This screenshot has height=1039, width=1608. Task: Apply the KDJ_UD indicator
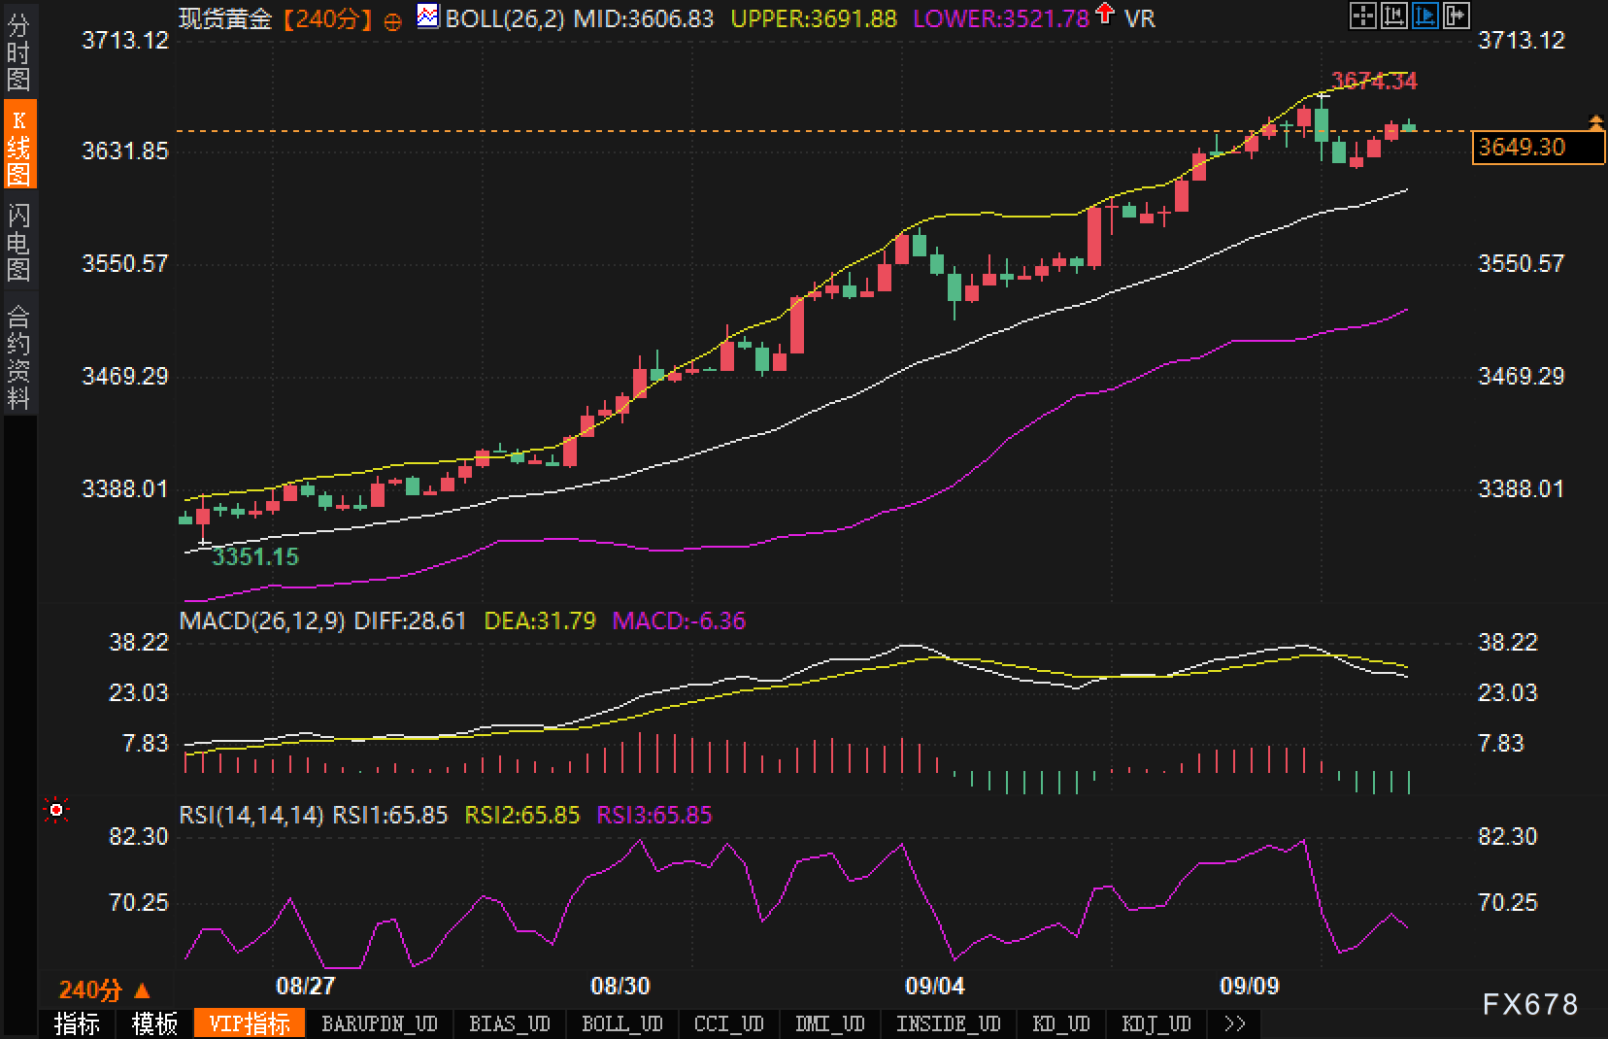1156,1024
